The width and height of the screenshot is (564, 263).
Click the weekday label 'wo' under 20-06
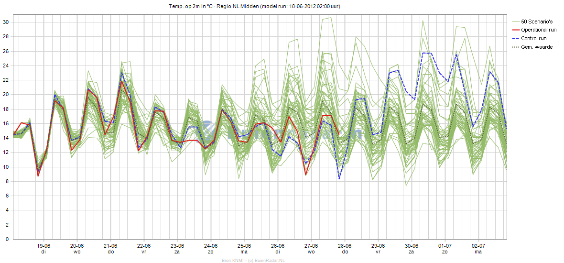[x=77, y=252]
